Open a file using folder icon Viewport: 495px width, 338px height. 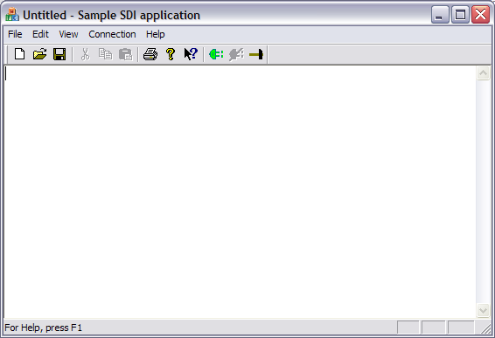pos(39,54)
